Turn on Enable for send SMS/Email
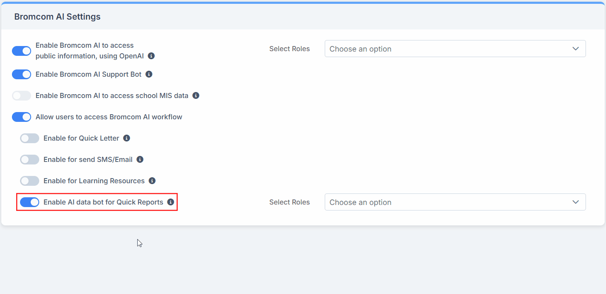606x294 pixels. [x=29, y=159]
